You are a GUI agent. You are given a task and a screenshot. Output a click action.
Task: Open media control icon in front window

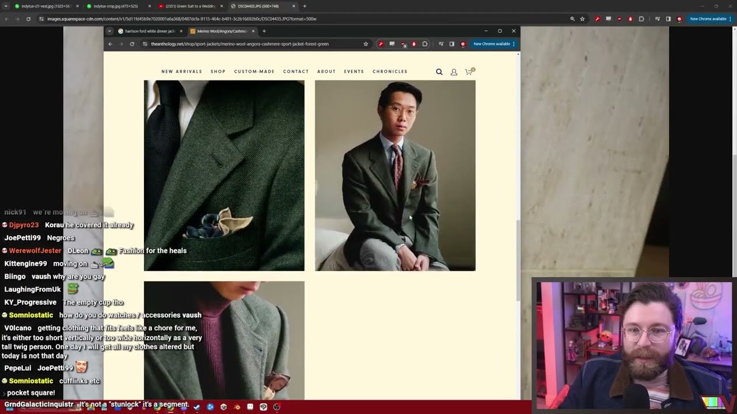tap(441, 44)
